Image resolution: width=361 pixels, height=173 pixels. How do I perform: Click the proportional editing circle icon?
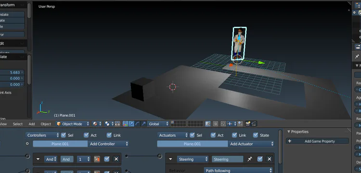[x=216, y=124]
